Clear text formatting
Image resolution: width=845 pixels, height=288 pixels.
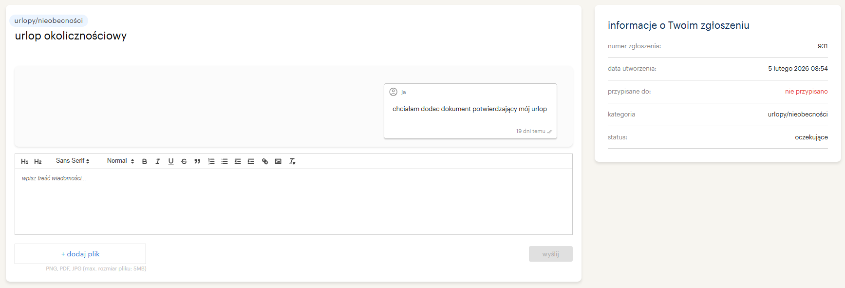pos(292,161)
